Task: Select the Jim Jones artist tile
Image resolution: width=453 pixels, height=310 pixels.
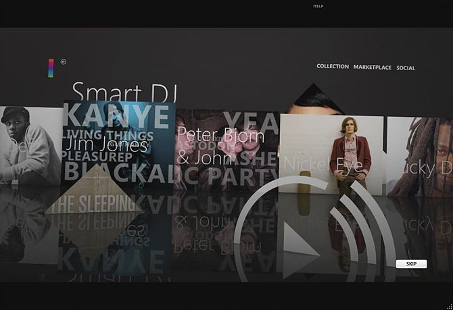Action: [x=118, y=143]
